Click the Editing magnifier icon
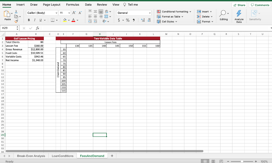The height and width of the screenshot is (163, 272). pos(223,13)
